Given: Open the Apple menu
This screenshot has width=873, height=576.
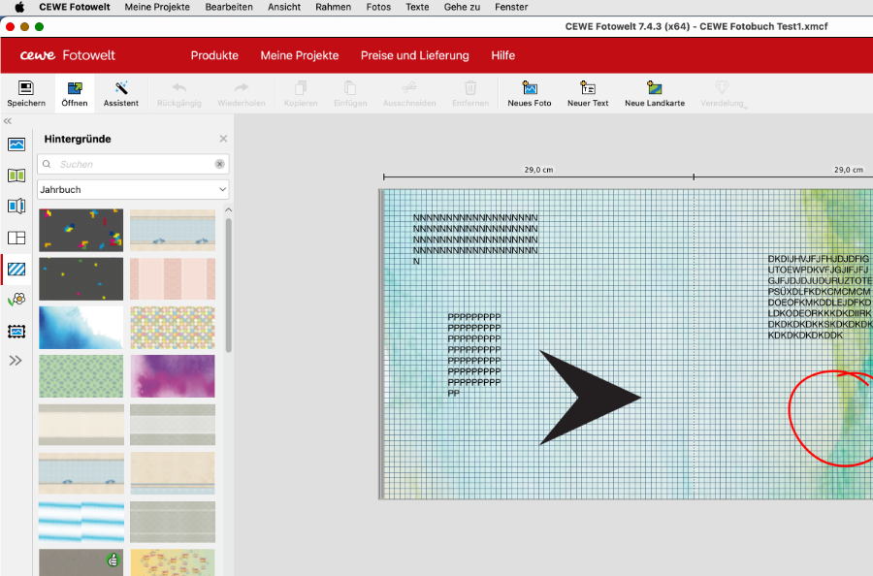Looking at the screenshot, I should (19, 7).
